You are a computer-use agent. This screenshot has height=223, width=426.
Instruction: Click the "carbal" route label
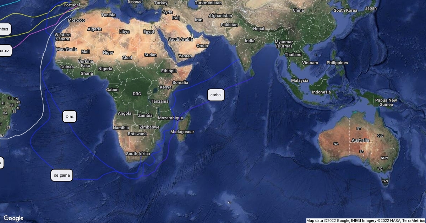(x=216, y=95)
